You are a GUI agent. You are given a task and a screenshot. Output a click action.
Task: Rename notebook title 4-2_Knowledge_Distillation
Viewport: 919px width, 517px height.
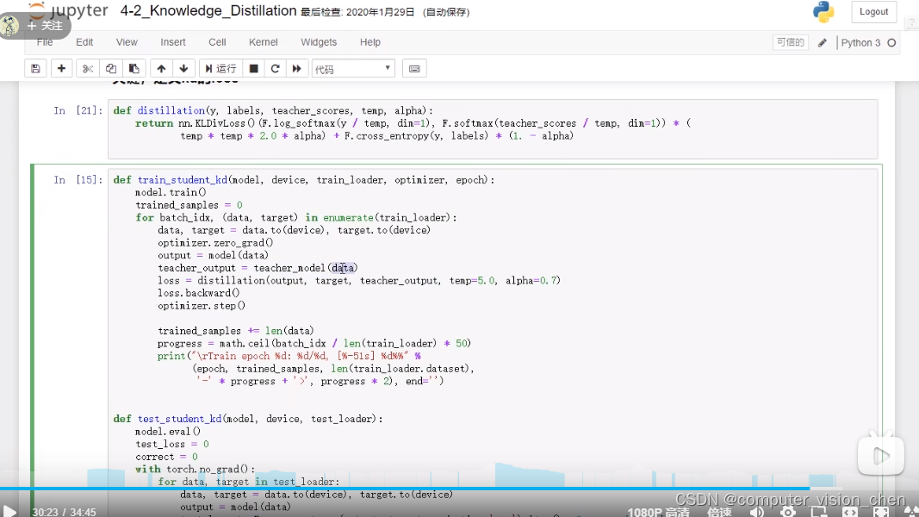tap(208, 10)
